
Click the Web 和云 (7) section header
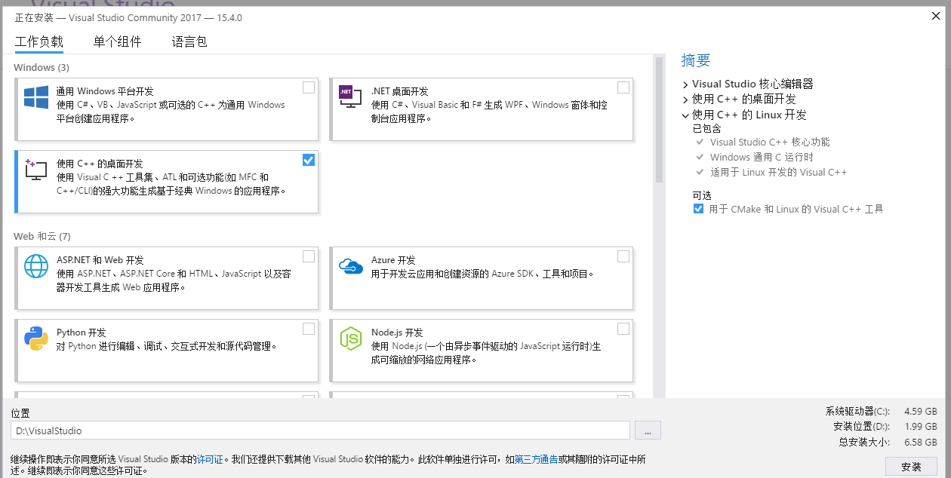coord(42,237)
